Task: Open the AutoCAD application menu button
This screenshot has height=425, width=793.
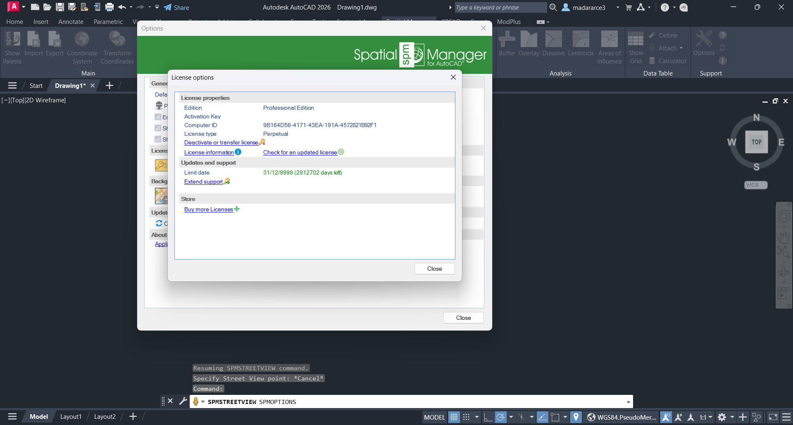Action: pyautogui.click(x=14, y=7)
